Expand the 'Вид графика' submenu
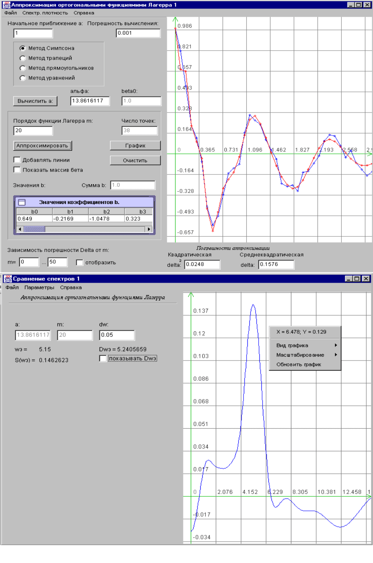Screen dimensions: 373x563 [x=305, y=345]
